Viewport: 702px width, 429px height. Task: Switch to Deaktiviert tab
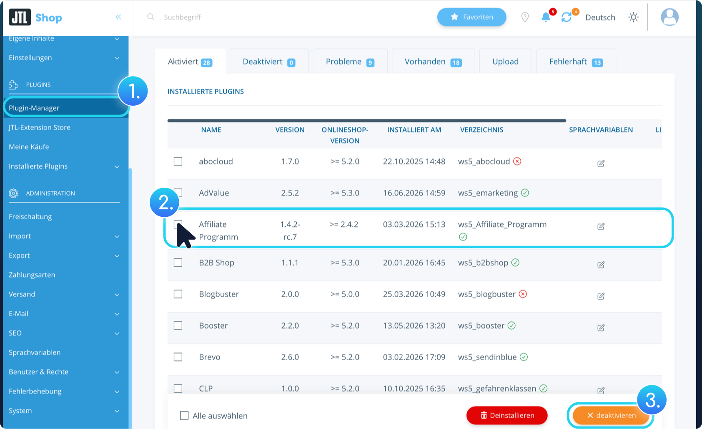[x=269, y=62]
